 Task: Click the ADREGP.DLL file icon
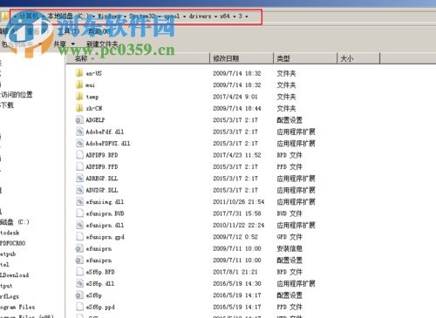pyautogui.click(x=79, y=178)
